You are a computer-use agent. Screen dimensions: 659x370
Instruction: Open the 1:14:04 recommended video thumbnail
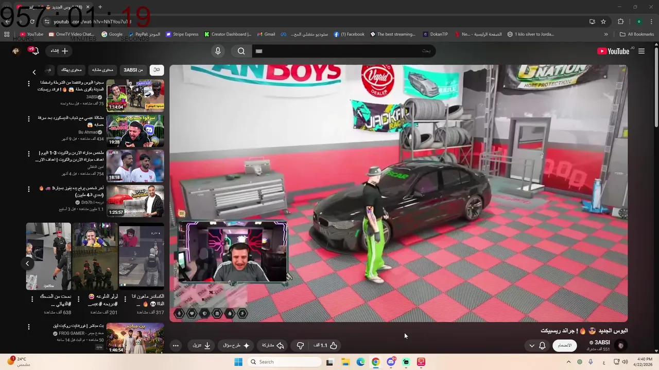coord(135,95)
